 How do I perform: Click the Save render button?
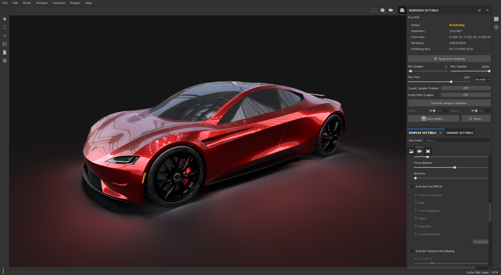coord(433,119)
